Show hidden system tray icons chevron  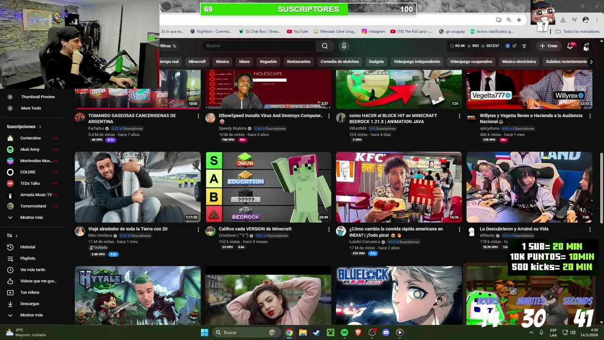(x=532, y=332)
